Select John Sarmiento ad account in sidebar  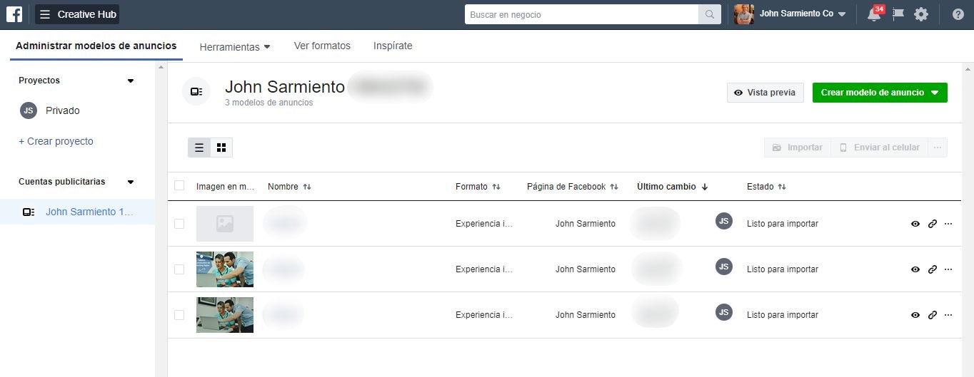[x=77, y=212]
